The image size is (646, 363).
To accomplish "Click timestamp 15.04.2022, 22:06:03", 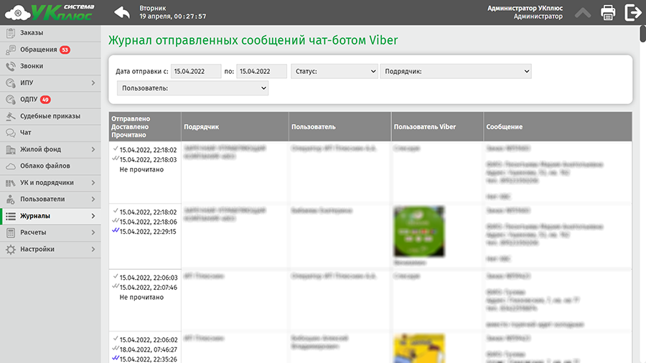I will (x=149, y=278).
